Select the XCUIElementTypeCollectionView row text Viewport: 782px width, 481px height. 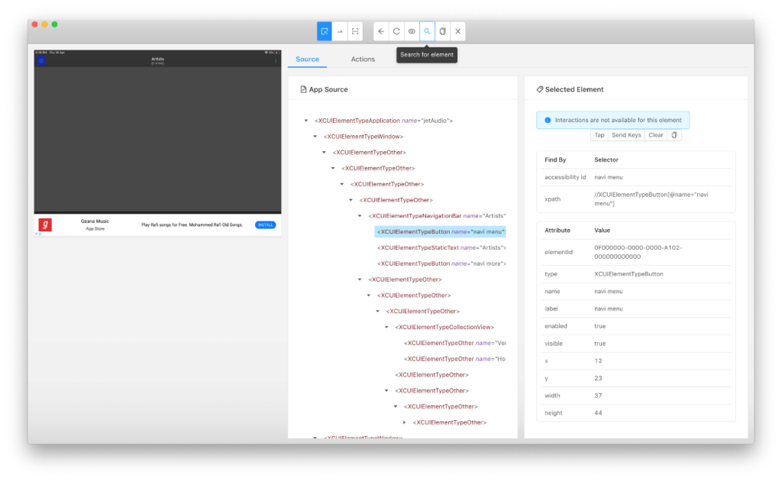tap(444, 327)
